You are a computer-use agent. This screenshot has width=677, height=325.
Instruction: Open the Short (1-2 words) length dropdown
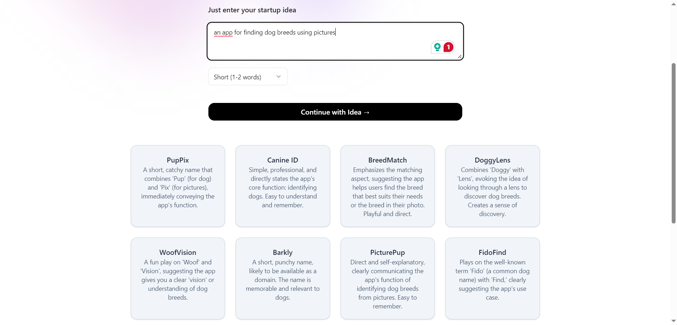coord(248,77)
